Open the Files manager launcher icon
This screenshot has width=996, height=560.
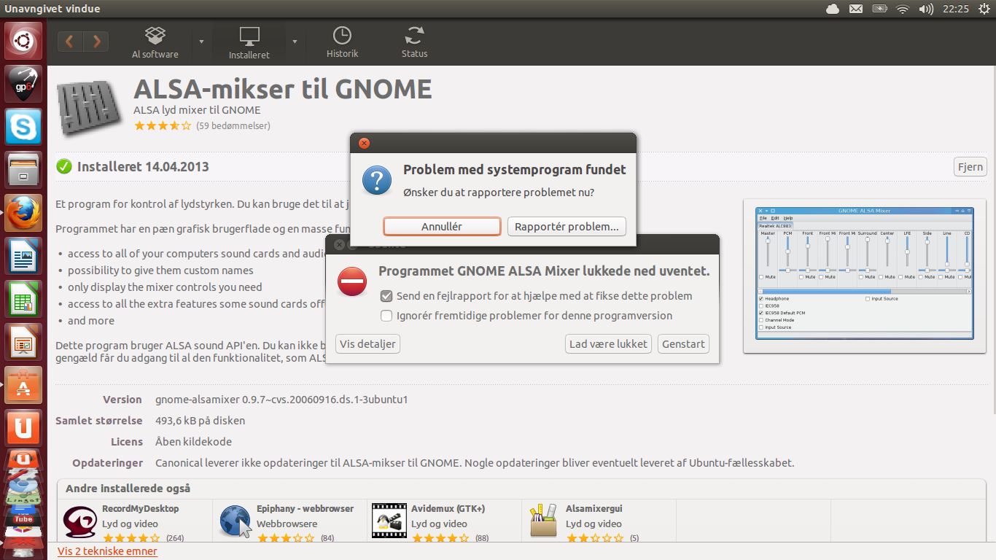23,170
